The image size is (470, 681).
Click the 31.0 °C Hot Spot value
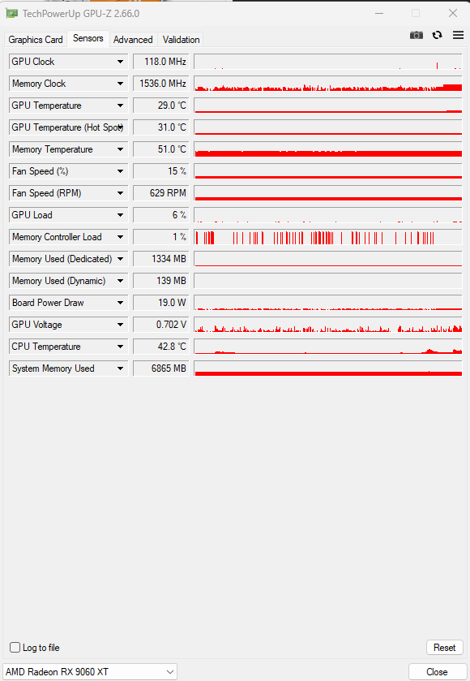click(161, 127)
